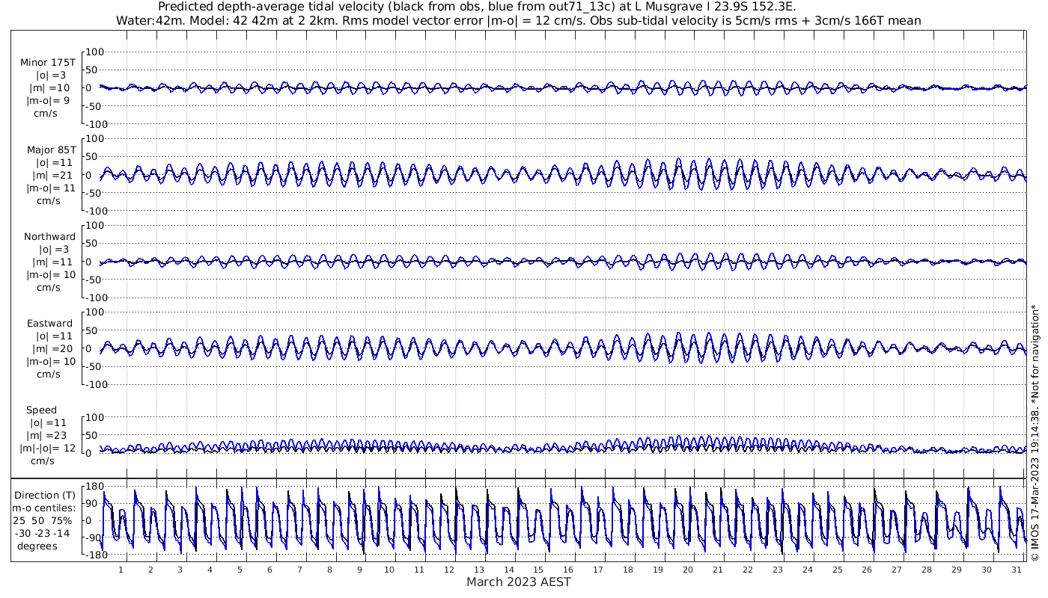Click the "100" tick on Major panel axis
This screenshot has height=598, width=1048.
pyautogui.click(x=95, y=139)
